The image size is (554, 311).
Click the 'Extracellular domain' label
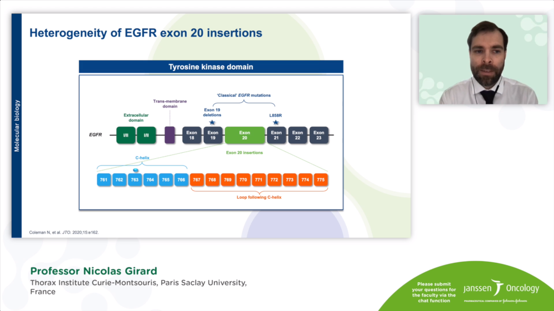click(x=136, y=117)
